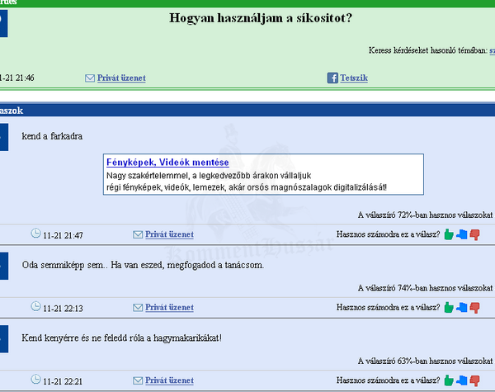
Task: Click the text A válaszíró 72%-ban hasznos
Action: coord(425,215)
